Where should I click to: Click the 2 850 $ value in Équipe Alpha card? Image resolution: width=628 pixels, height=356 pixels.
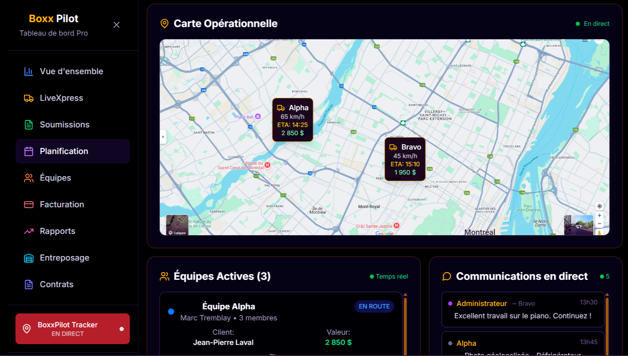click(x=338, y=342)
